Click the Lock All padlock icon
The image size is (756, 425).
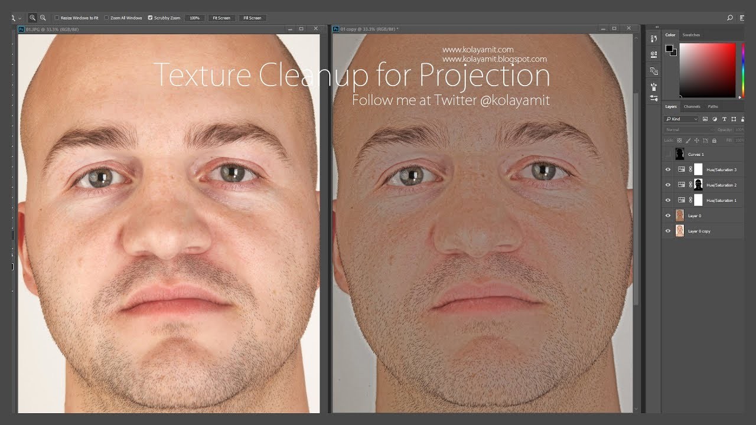(x=714, y=140)
